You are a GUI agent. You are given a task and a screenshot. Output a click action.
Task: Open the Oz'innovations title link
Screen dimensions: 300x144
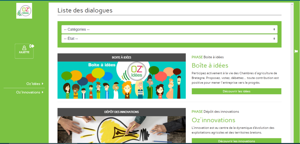coord(213,120)
